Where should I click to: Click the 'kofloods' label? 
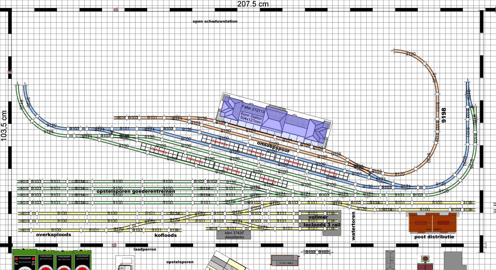[x=166, y=235]
